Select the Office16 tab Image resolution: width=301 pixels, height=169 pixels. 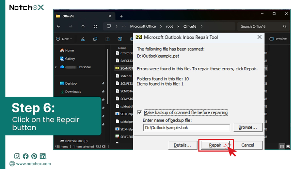click(84, 16)
